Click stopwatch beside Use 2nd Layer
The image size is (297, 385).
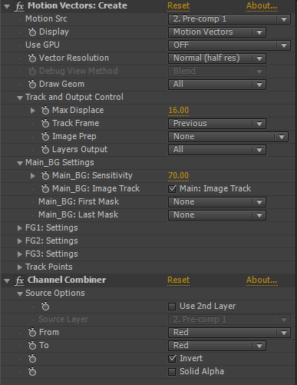tap(45, 307)
